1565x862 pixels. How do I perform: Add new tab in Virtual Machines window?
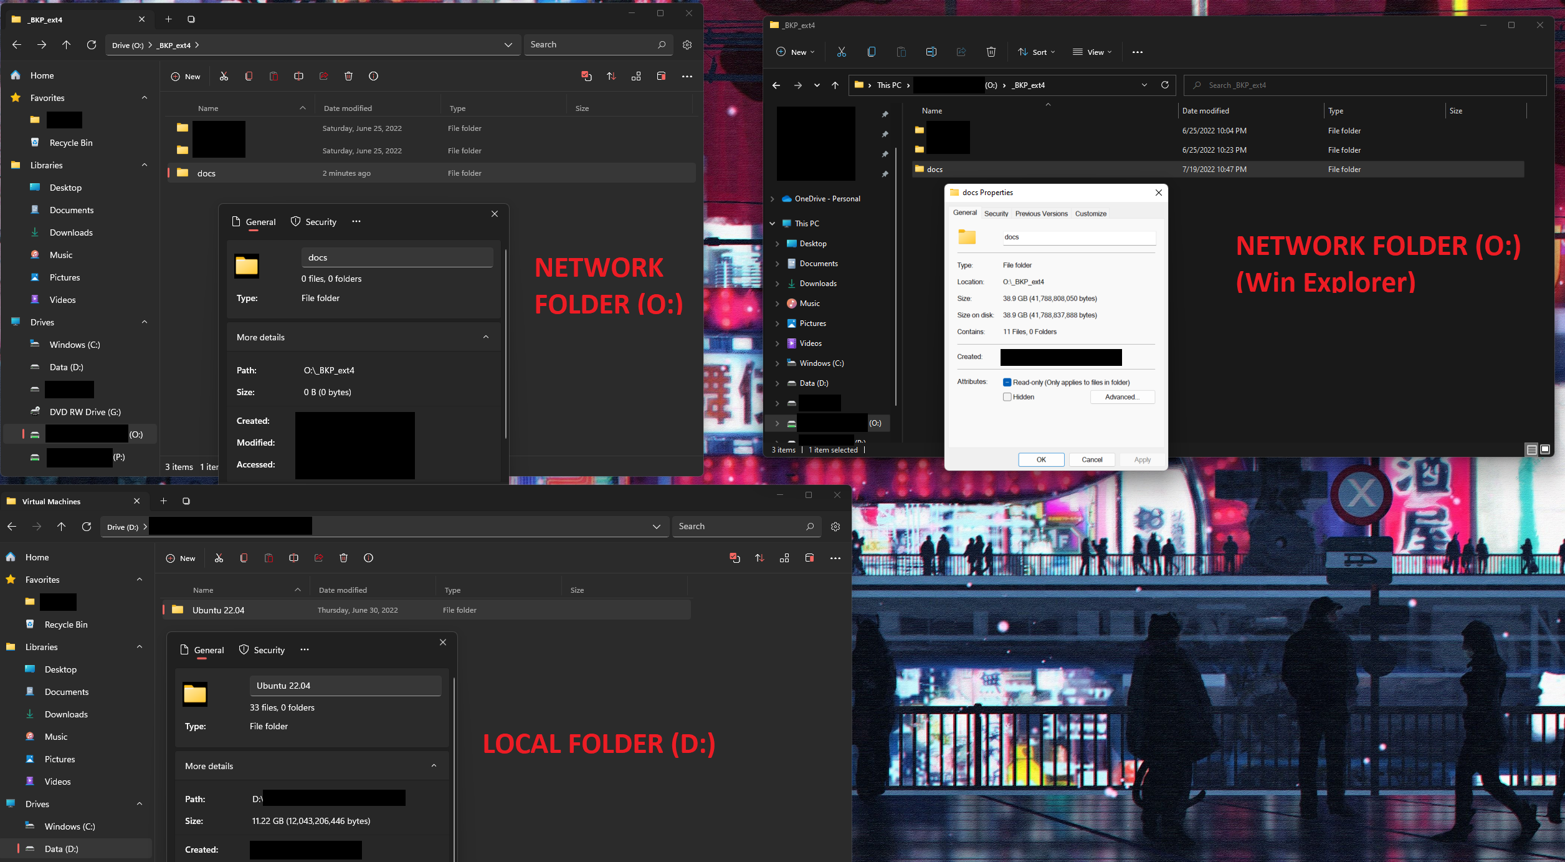tap(163, 500)
